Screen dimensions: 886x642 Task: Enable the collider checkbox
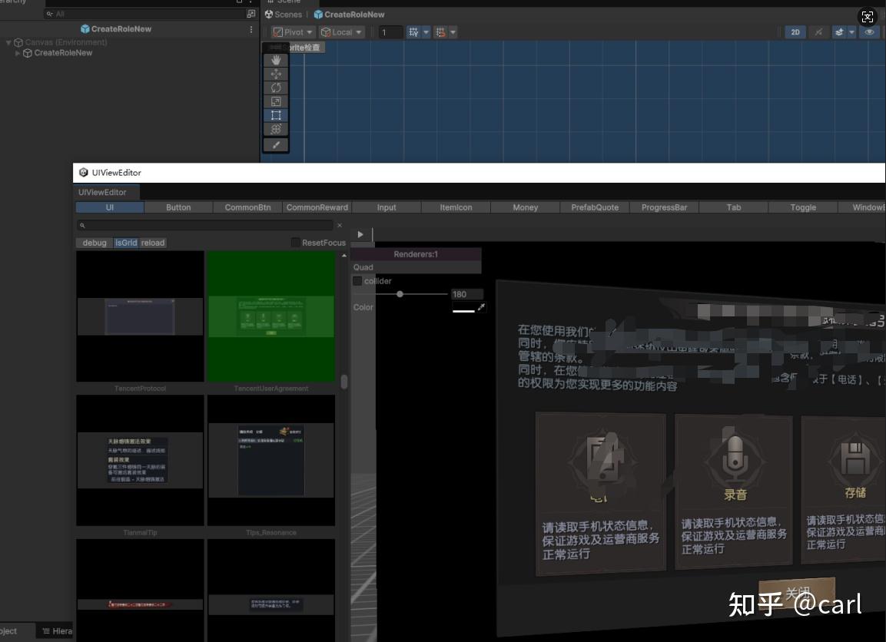pyautogui.click(x=357, y=280)
